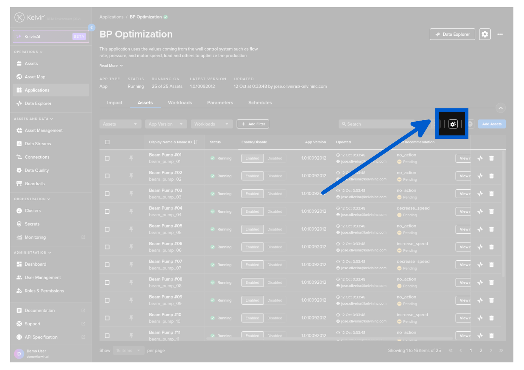Image resolution: width=524 pixels, height=370 pixels.
Task: Collapse the left sidebar with arrow icon
Action: click(92, 28)
